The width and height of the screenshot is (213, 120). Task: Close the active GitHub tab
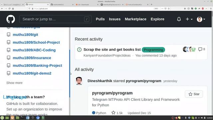48,4
